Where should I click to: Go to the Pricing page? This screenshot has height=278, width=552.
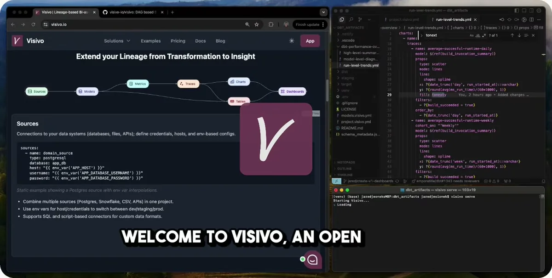tap(178, 41)
